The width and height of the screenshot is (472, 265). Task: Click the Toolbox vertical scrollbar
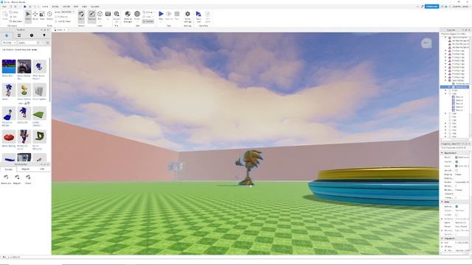coord(49,79)
